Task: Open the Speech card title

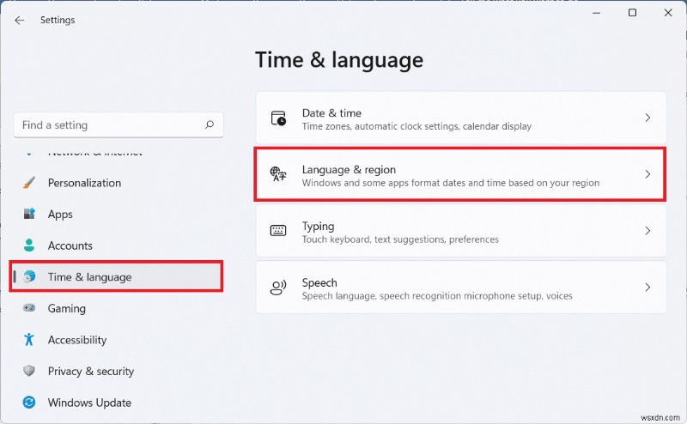Action: (x=319, y=282)
